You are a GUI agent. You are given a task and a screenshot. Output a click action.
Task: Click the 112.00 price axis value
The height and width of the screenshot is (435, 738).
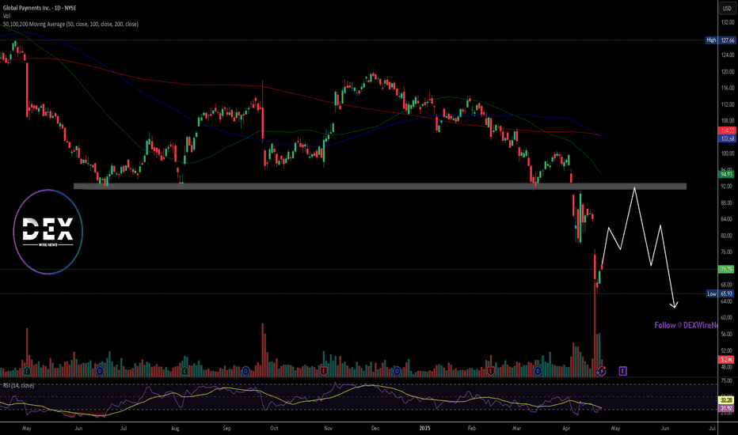coord(728,104)
